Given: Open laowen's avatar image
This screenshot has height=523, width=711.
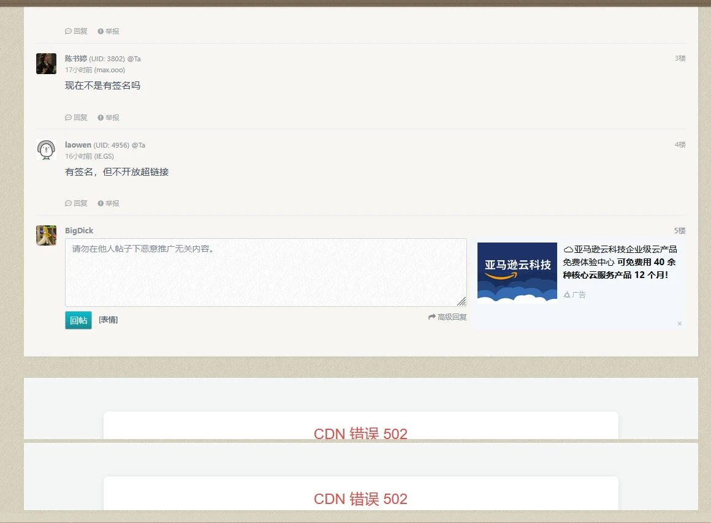Looking at the screenshot, I should point(46,149).
